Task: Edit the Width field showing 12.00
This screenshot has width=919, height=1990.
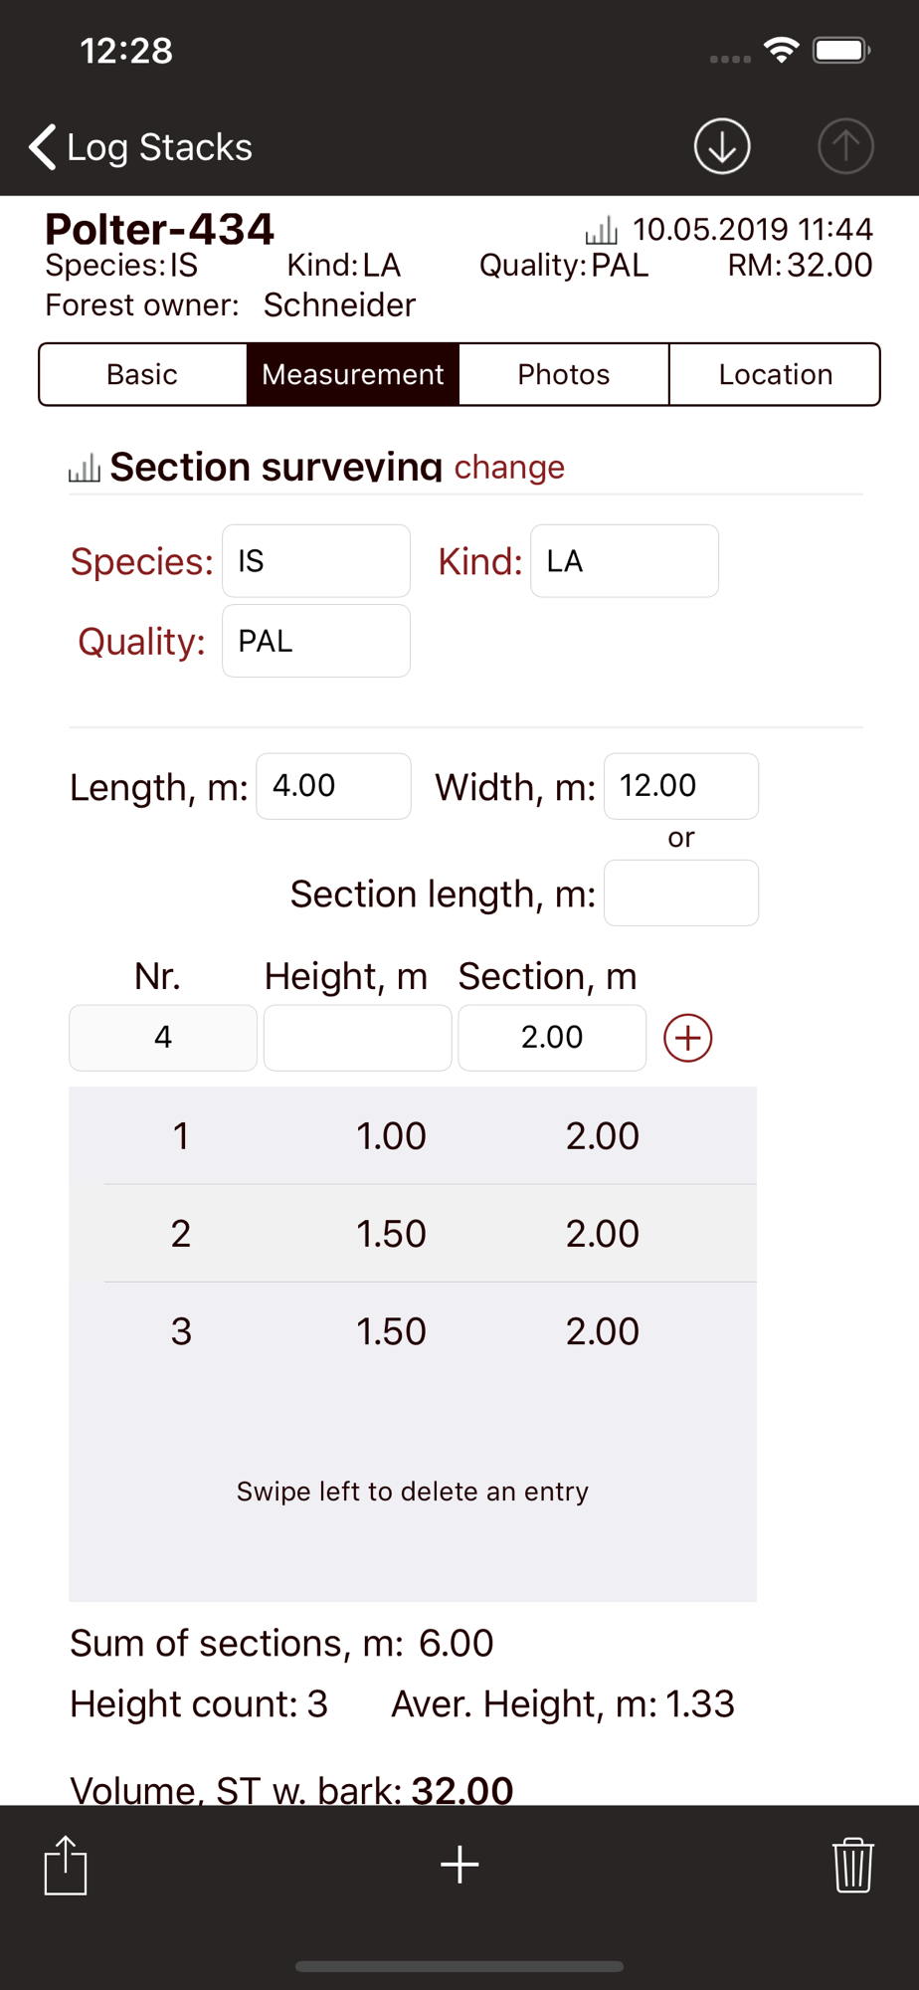Action: [681, 786]
